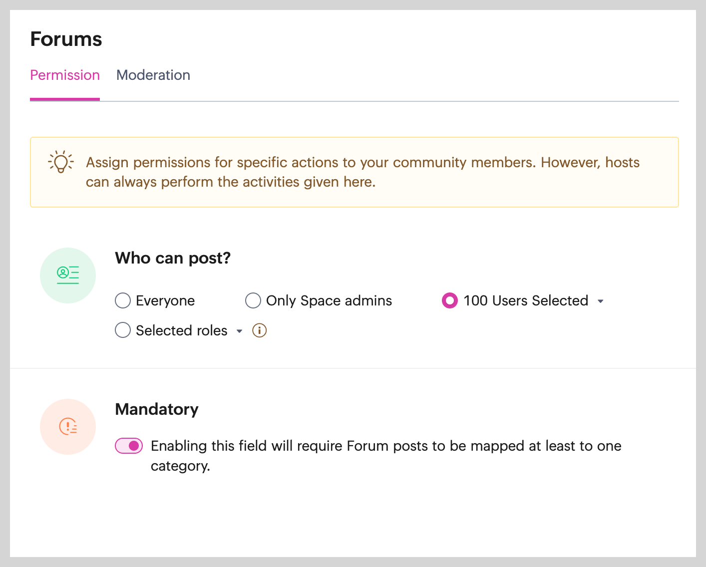Click the Mandatory section heading
Image resolution: width=706 pixels, height=567 pixels.
pyautogui.click(x=157, y=409)
